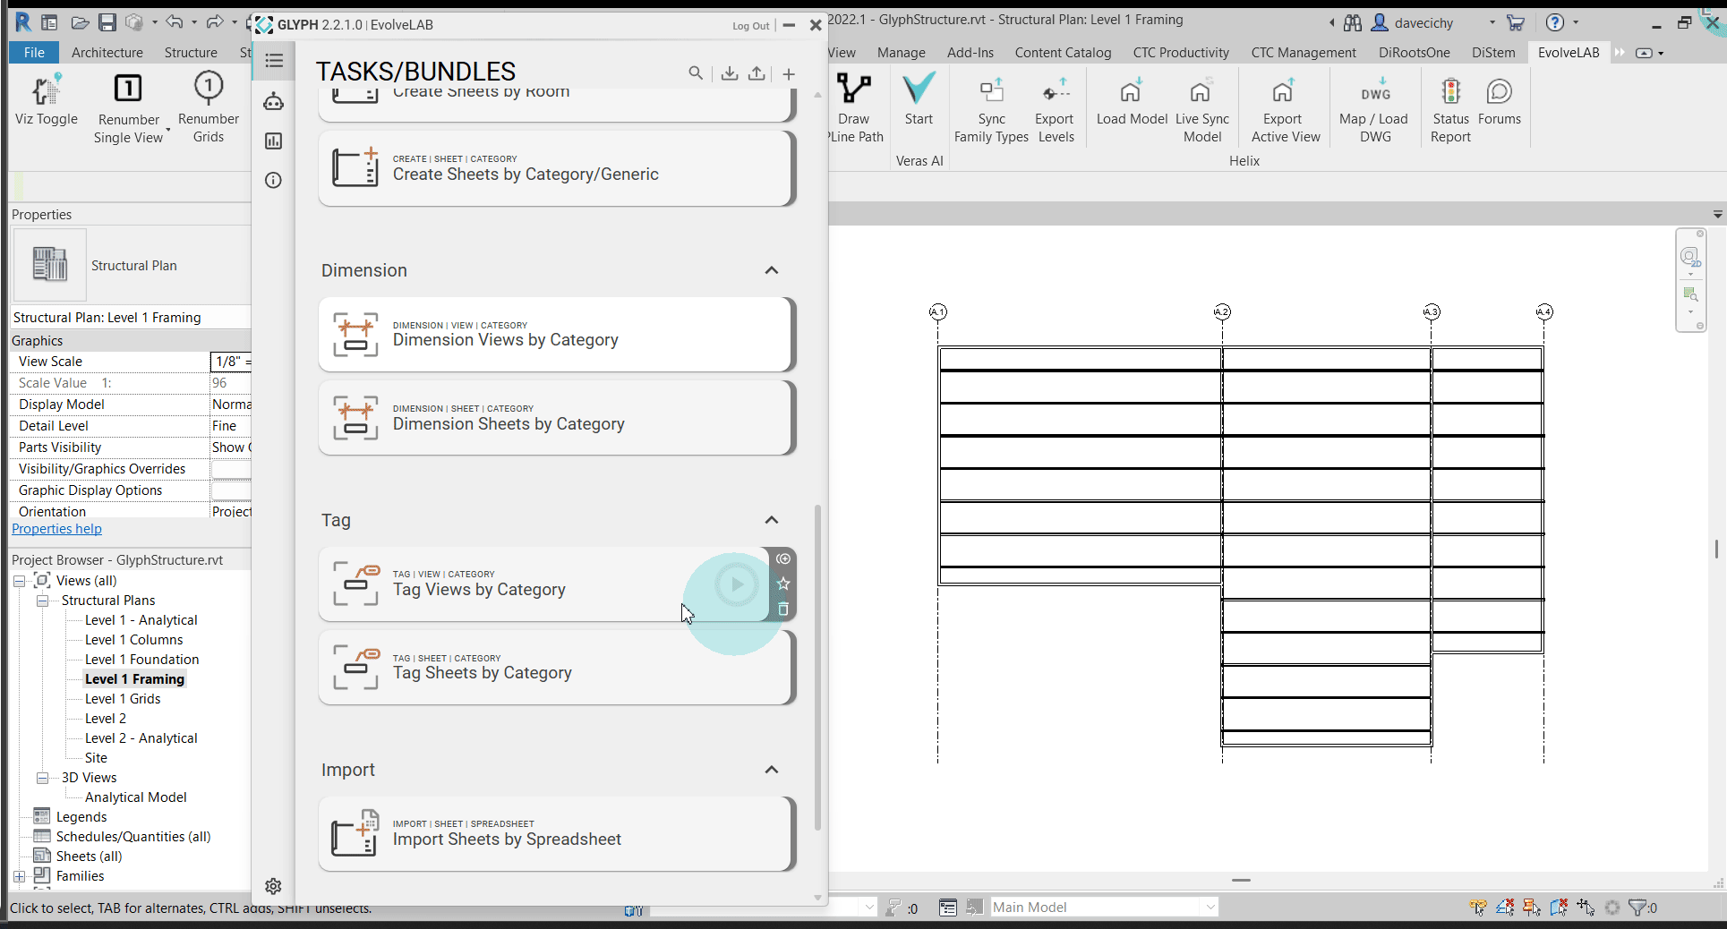1727x929 pixels.
Task: Select Level 1 Foundation in Project Browser
Action: 141,659
